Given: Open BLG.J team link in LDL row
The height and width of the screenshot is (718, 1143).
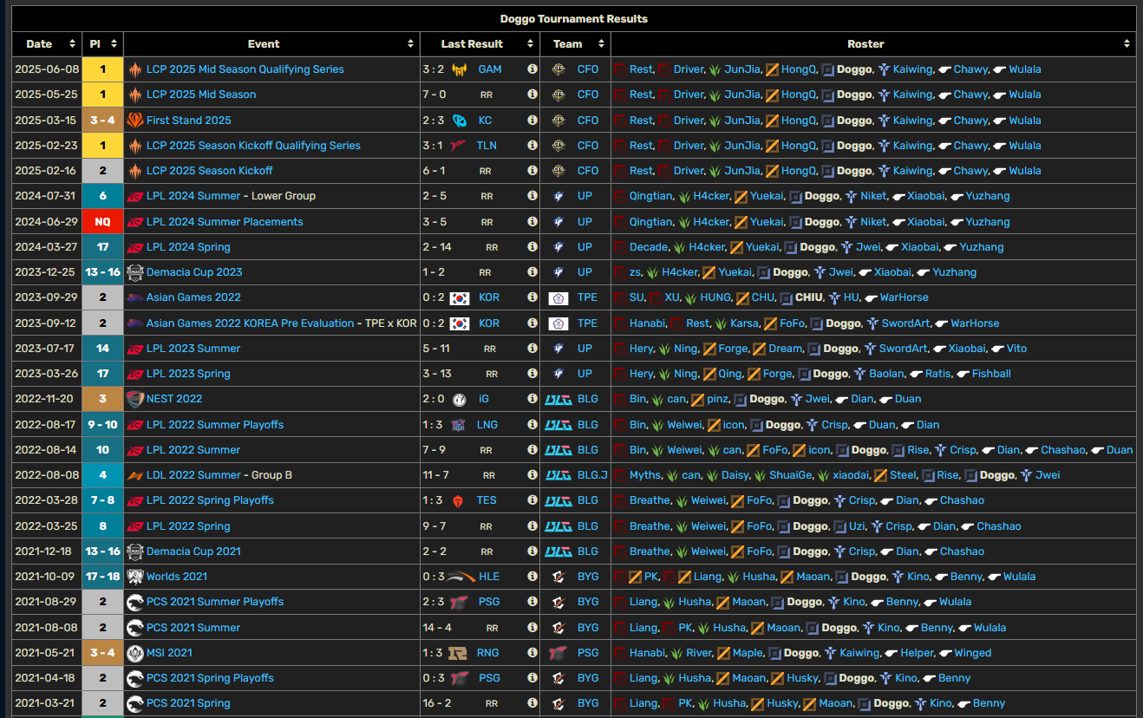Looking at the screenshot, I should 592,475.
